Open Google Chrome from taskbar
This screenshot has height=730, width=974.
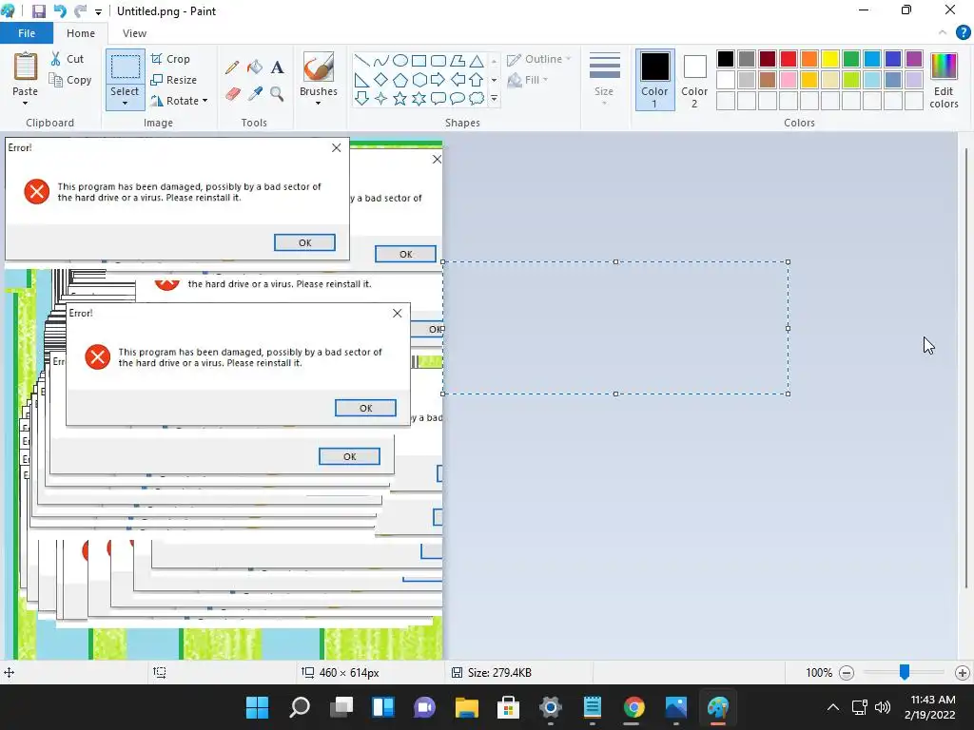pyautogui.click(x=633, y=707)
